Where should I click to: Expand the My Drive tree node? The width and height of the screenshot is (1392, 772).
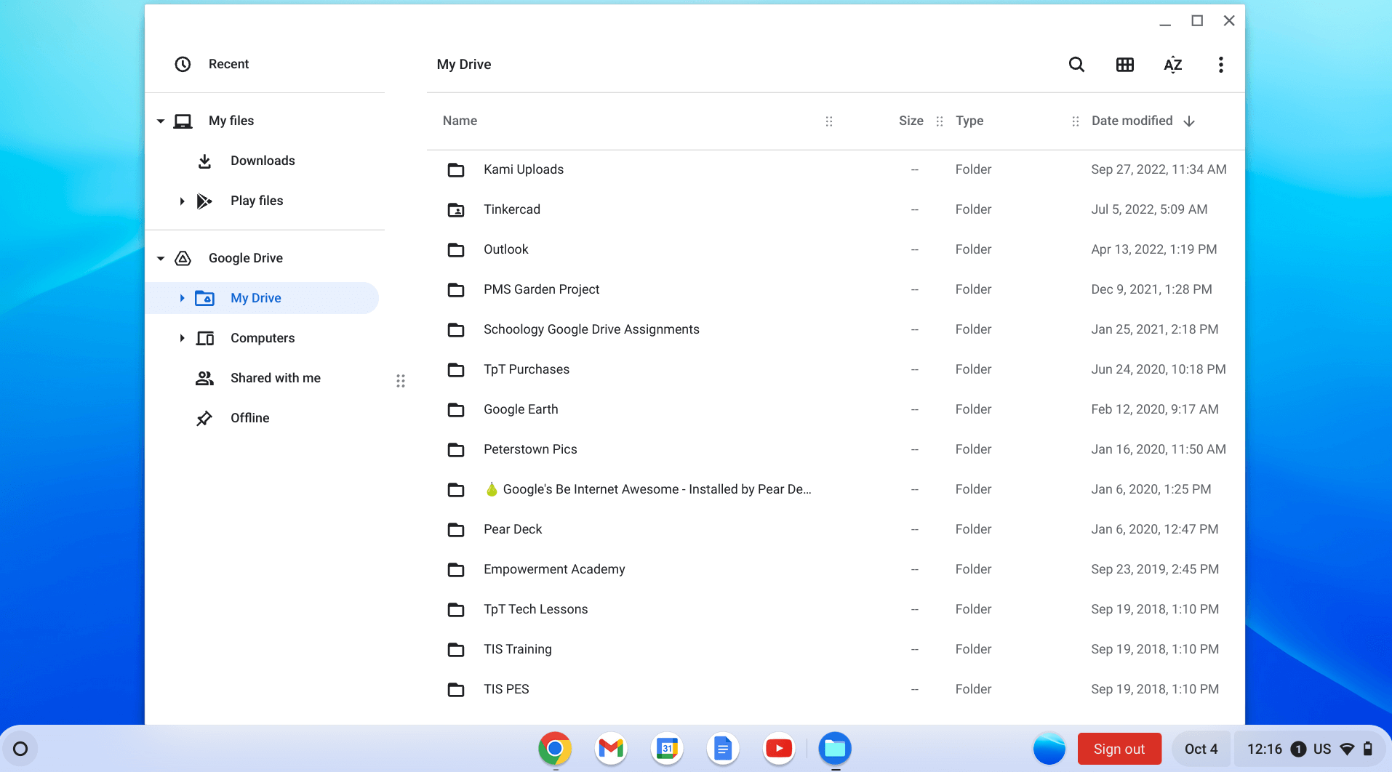182,298
